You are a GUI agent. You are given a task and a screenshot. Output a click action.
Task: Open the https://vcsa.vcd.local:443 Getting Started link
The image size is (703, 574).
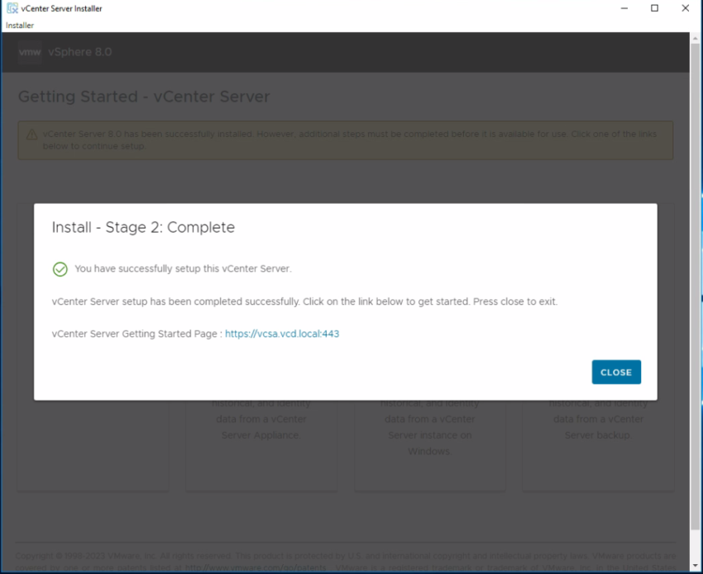(x=282, y=334)
